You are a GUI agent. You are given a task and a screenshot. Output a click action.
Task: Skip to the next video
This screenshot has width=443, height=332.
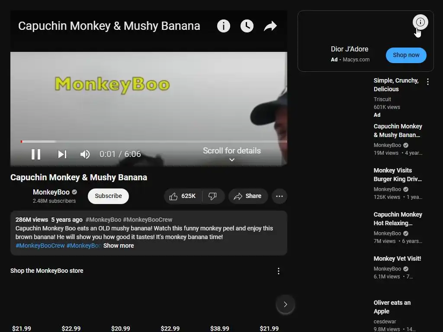(x=62, y=154)
